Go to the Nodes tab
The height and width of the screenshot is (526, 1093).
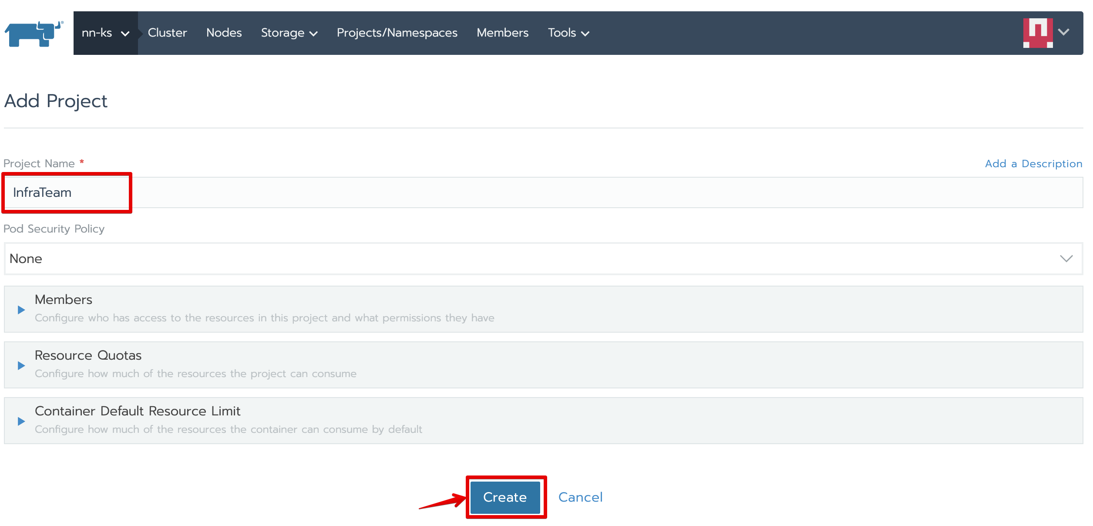[x=224, y=33]
